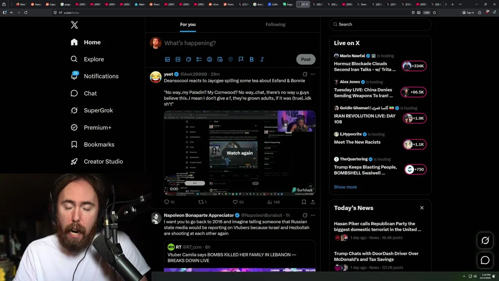Open yeet's profile avatar
Viewport: 499px width, 281px height.
(x=156, y=77)
